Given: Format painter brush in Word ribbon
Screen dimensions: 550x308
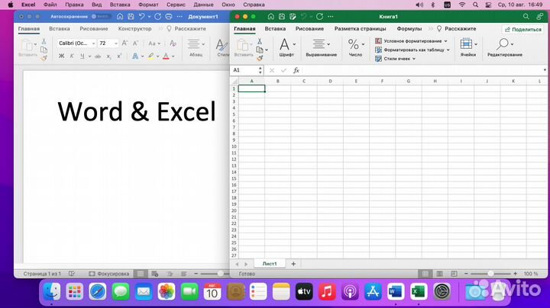Looking at the screenshot, I should pos(44,58).
